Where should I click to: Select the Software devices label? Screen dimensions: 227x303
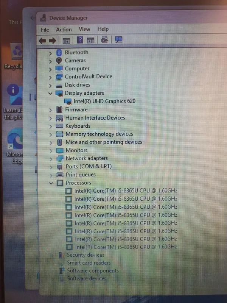pyautogui.click(x=87, y=279)
